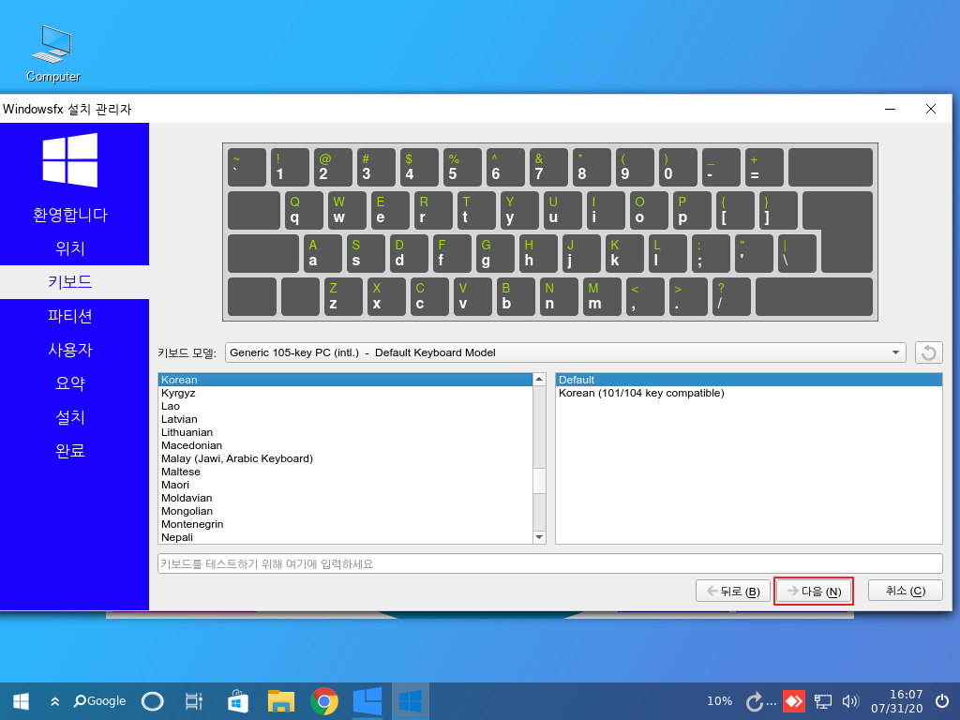960x720 pixels.
Task: Go to the 완료 step in sidebar
Action: (70, 451)
